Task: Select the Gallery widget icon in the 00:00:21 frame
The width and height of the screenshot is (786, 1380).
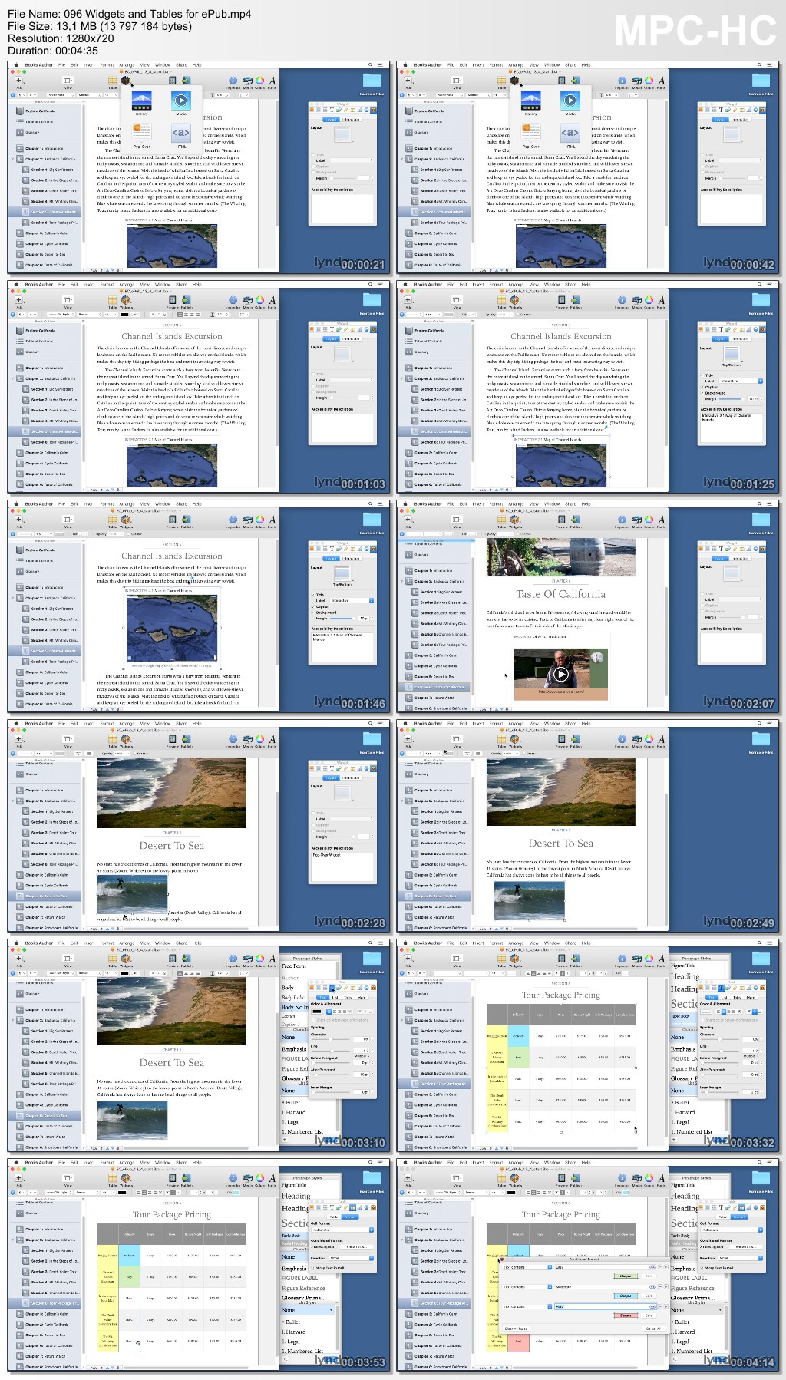Action: coord(141,101)
